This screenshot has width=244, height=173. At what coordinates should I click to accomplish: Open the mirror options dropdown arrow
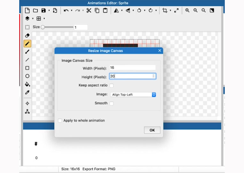click(122, 11)
